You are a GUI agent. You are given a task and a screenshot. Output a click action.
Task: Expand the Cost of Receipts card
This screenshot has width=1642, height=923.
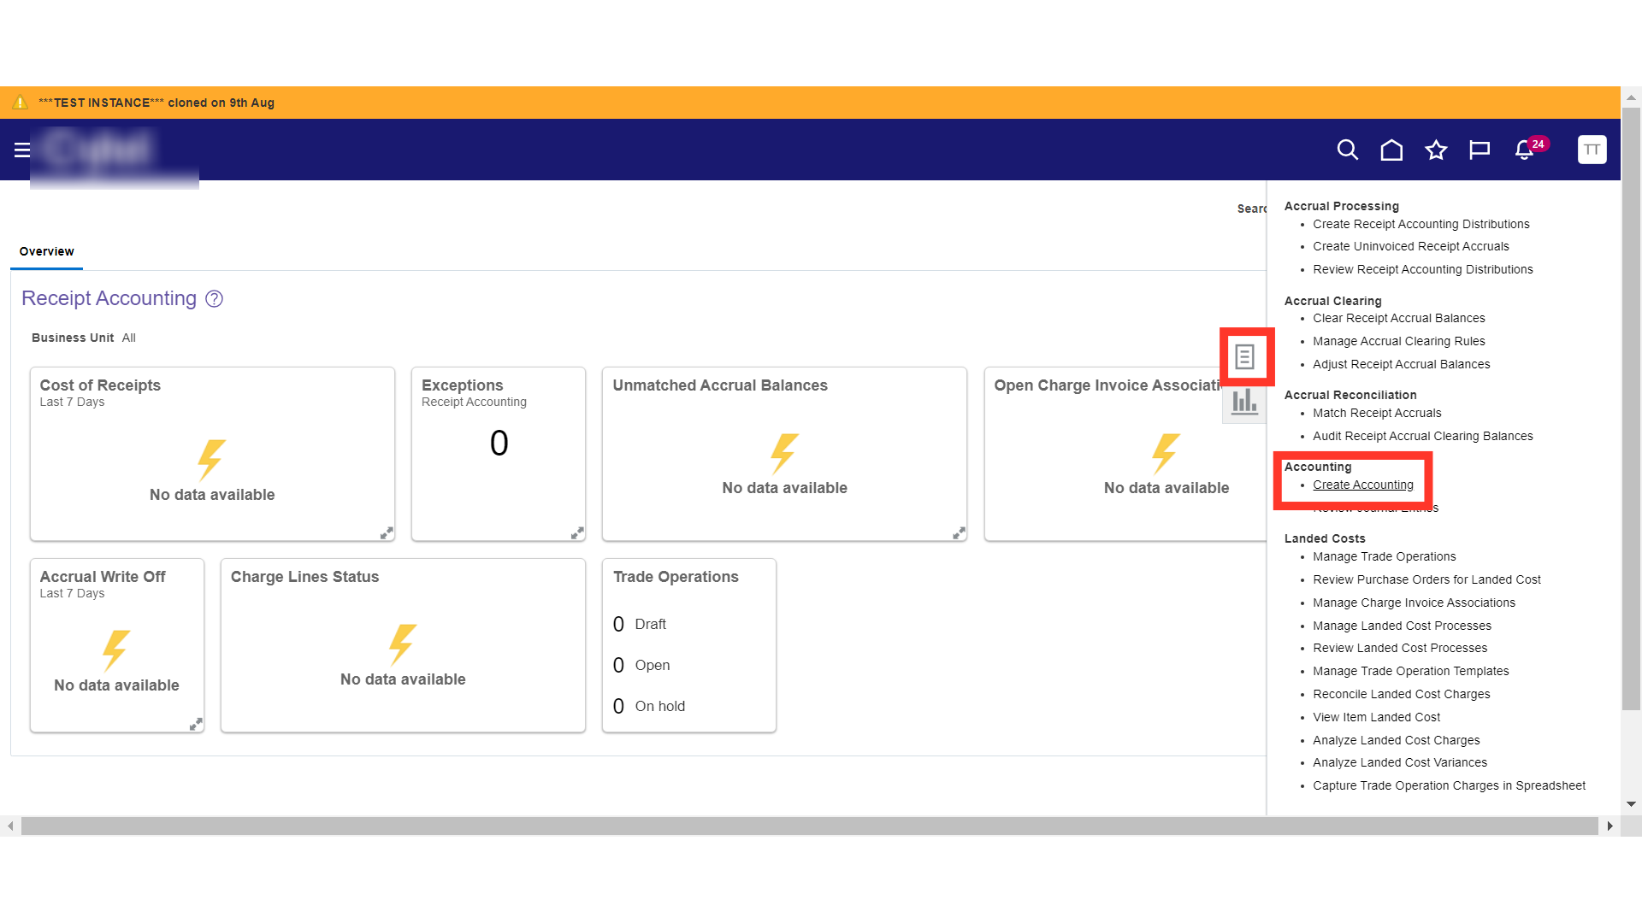[x=387, y=532]
